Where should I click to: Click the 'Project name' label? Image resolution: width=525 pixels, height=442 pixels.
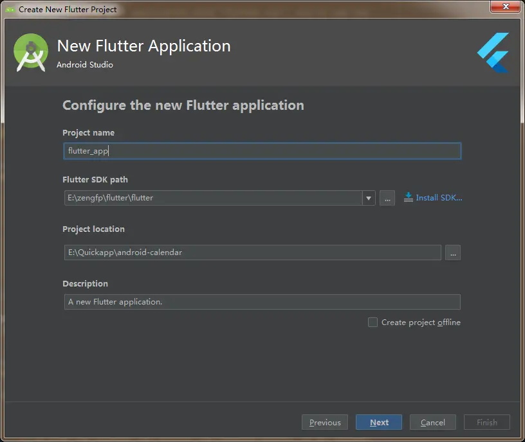click(x=88, y=133)
